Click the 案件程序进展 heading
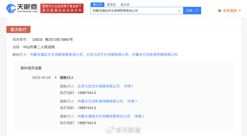Image resolution: width=247 pixels, height=136 pixels. (x=31, y=68)
